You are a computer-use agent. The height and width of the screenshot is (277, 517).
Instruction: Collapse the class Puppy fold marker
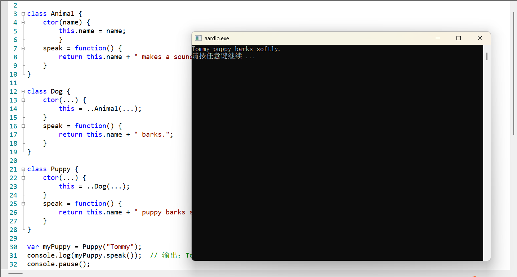(x=23, y=169)
